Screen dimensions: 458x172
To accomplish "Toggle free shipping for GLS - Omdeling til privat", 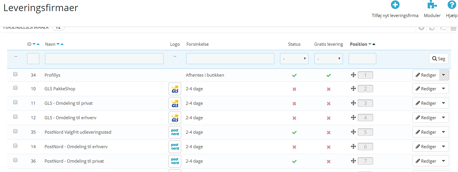I will click(x=329, y=104).
